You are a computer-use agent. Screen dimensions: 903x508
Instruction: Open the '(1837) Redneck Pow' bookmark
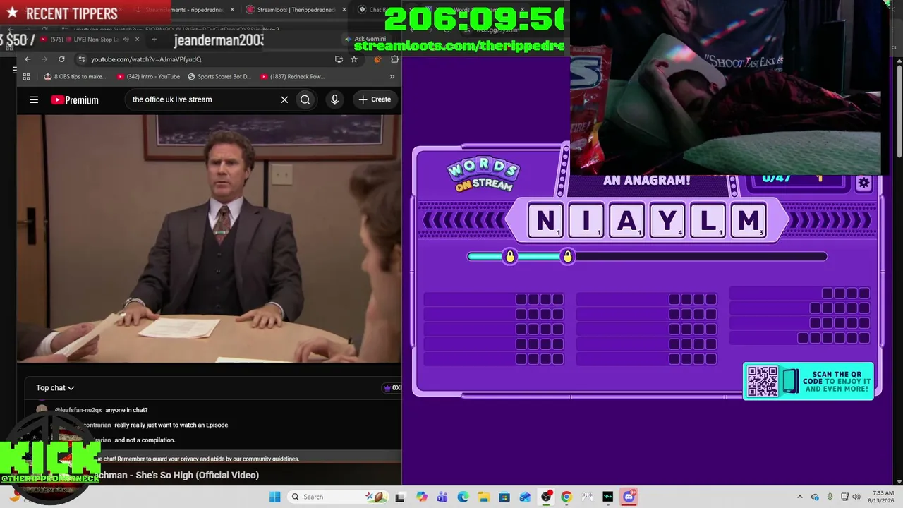tap(292, 76)
